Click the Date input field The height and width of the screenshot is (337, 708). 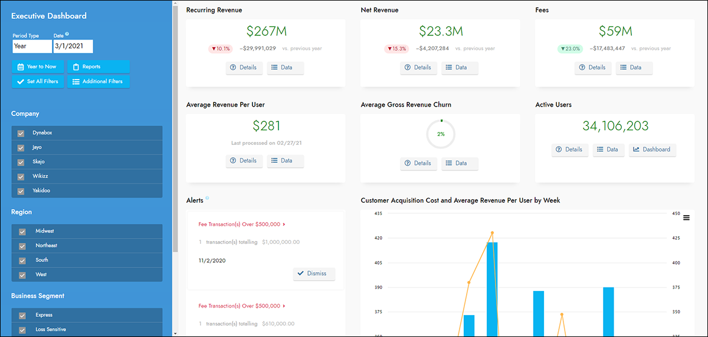(x=73, y=46)
